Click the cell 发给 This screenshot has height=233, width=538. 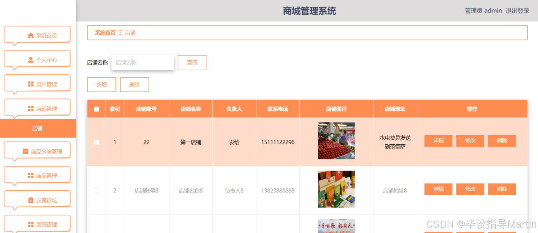click(234, 142)
